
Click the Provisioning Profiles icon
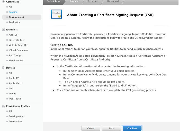point(3,106)
